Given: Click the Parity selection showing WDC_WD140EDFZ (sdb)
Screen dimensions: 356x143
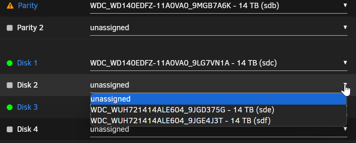Looking at the screenshot, I should point(219,6).
